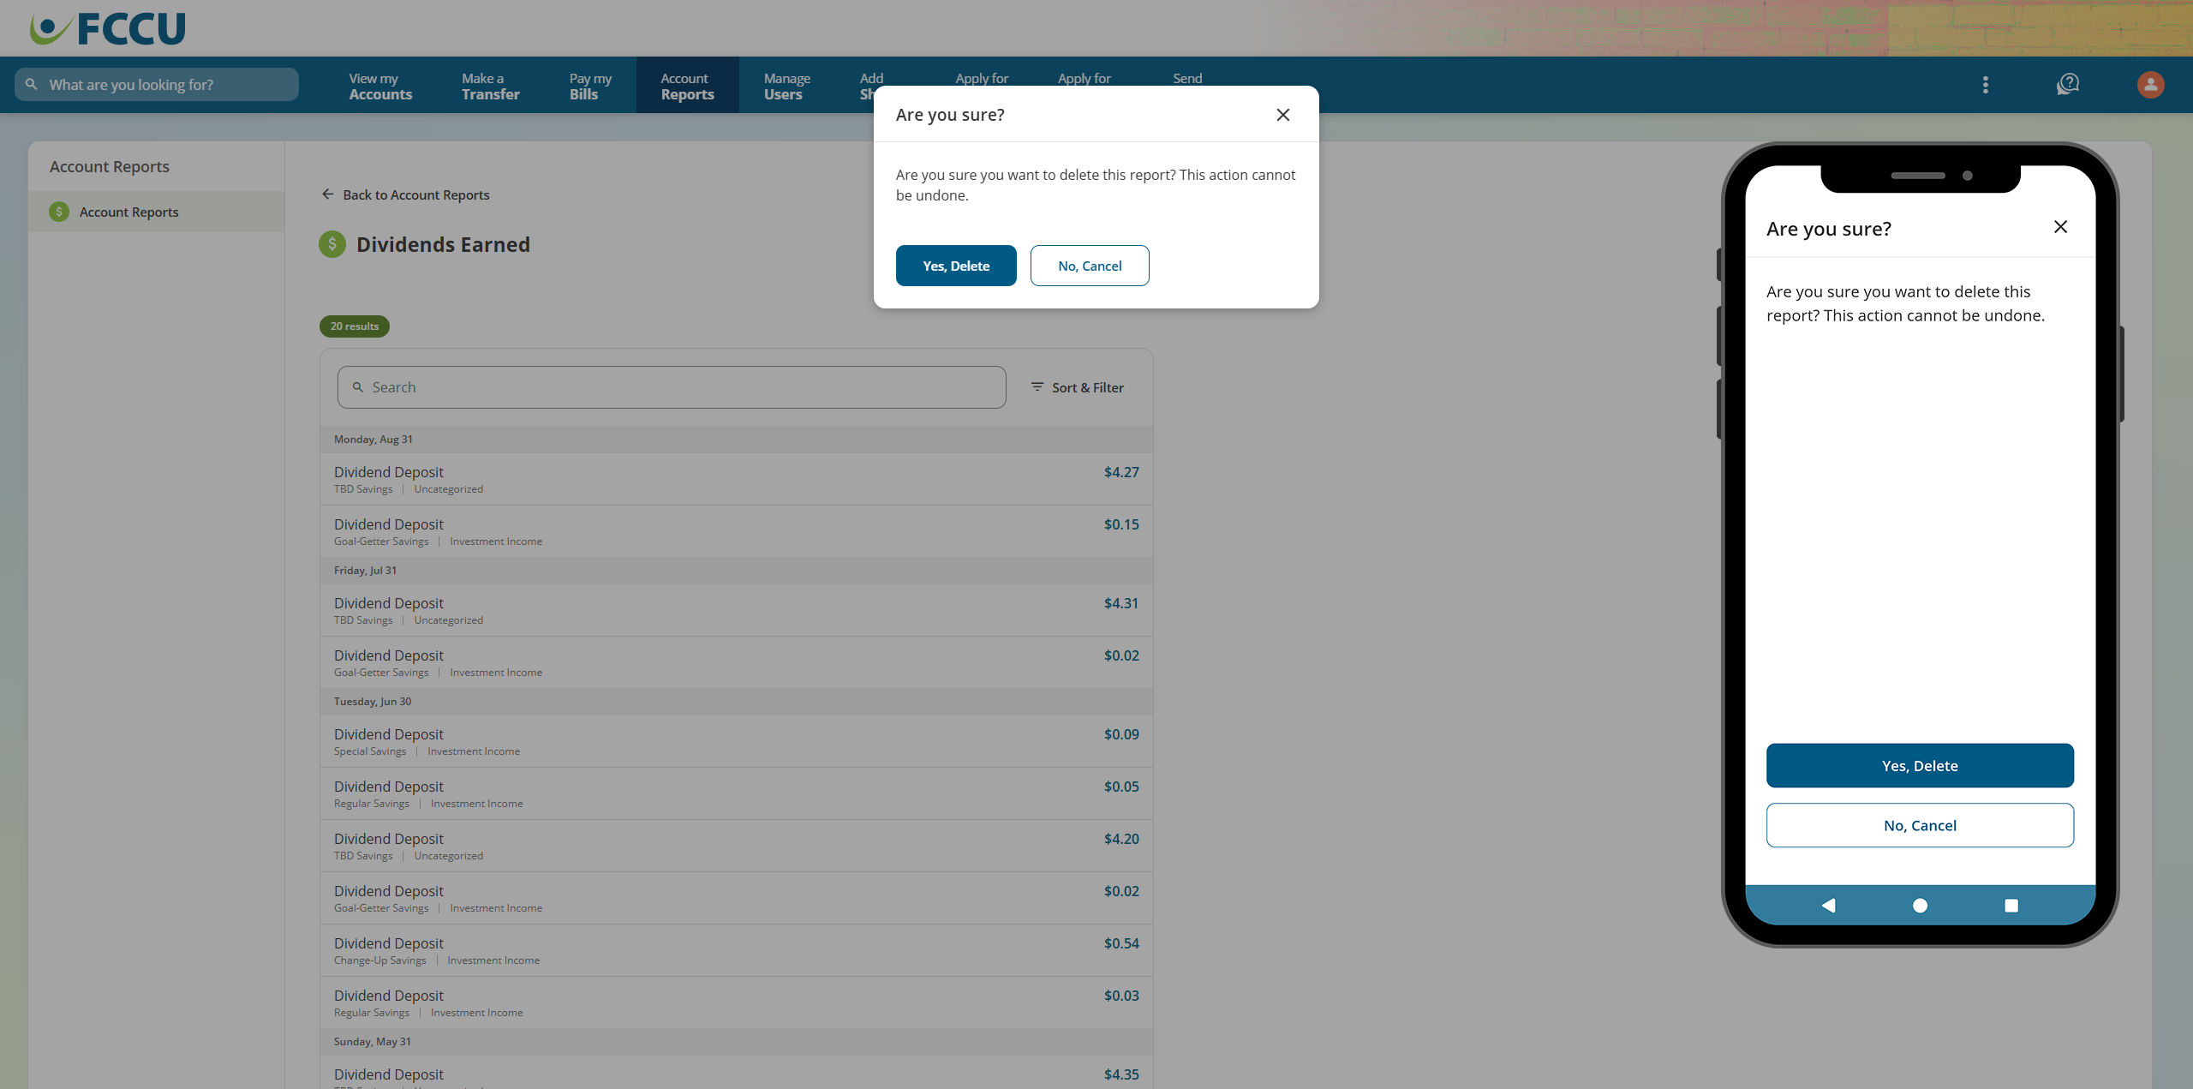Open Make a Transfer menu
The height and width of the screenshot is (1089, 2193).
491,86
